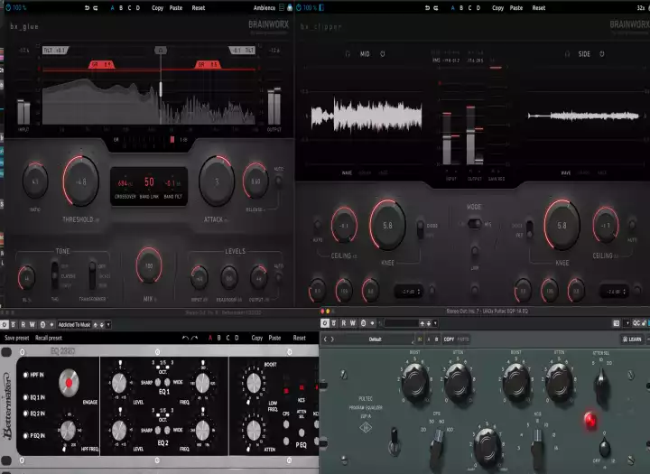This screenshot has width=650, height=474.
Task: Click the headphones solo icon beside MID
Action: click(x=347, y=54)
